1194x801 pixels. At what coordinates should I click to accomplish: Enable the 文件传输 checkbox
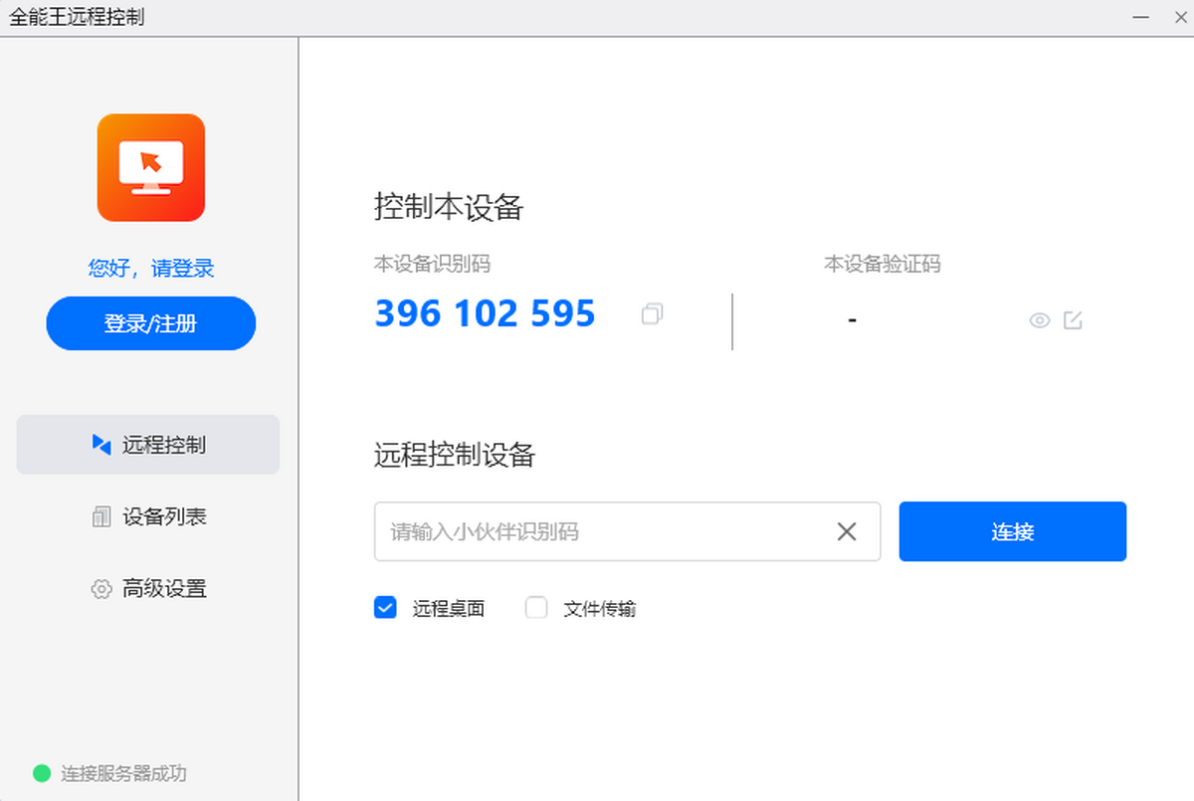pyautogui.click(x=536, y=607)
